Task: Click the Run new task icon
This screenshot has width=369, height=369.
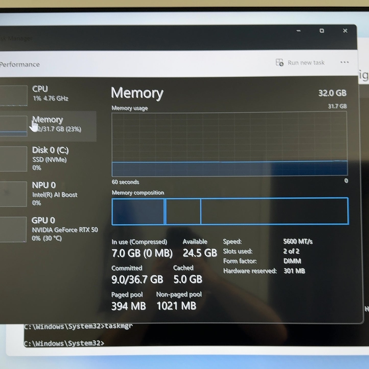Action: [x=279, y=62]
